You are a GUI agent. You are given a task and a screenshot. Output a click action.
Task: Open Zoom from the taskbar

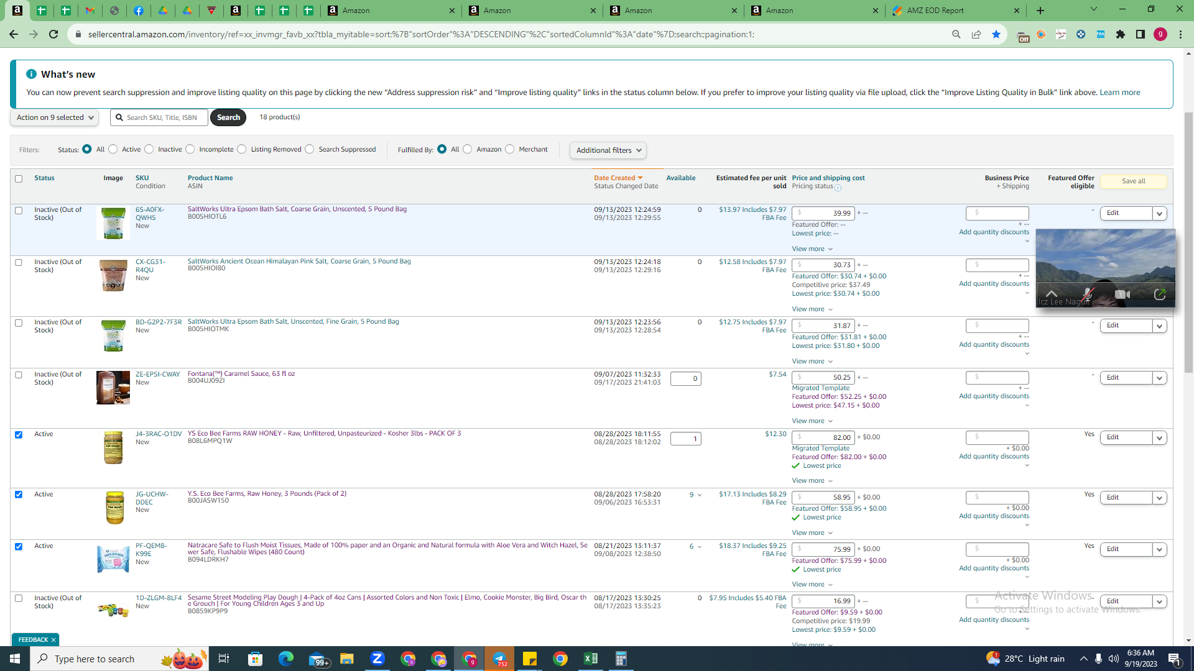click(377, 659)
